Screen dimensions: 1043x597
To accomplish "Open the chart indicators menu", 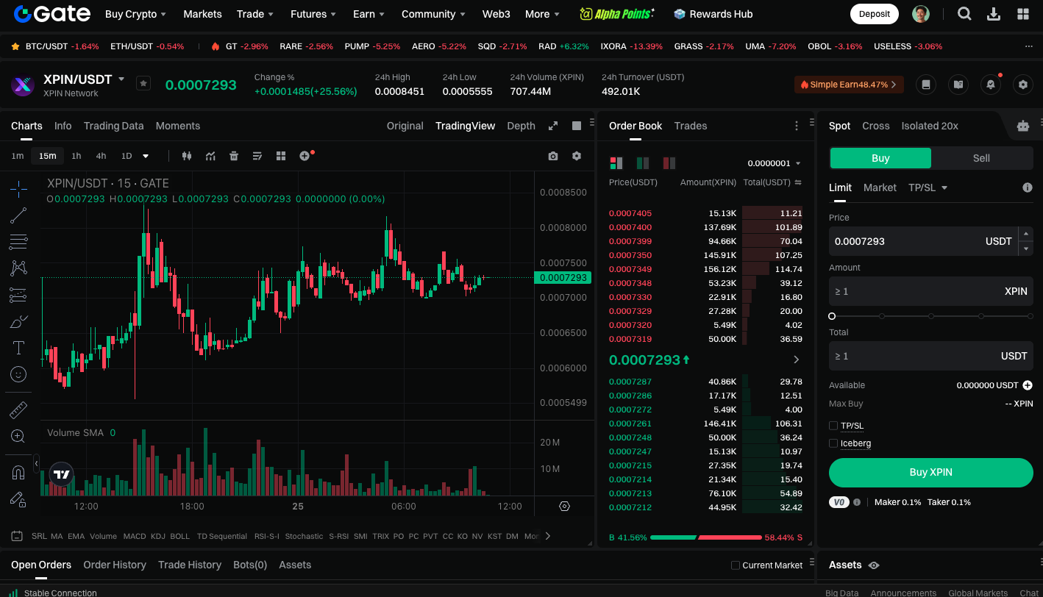I will (210, 156).
